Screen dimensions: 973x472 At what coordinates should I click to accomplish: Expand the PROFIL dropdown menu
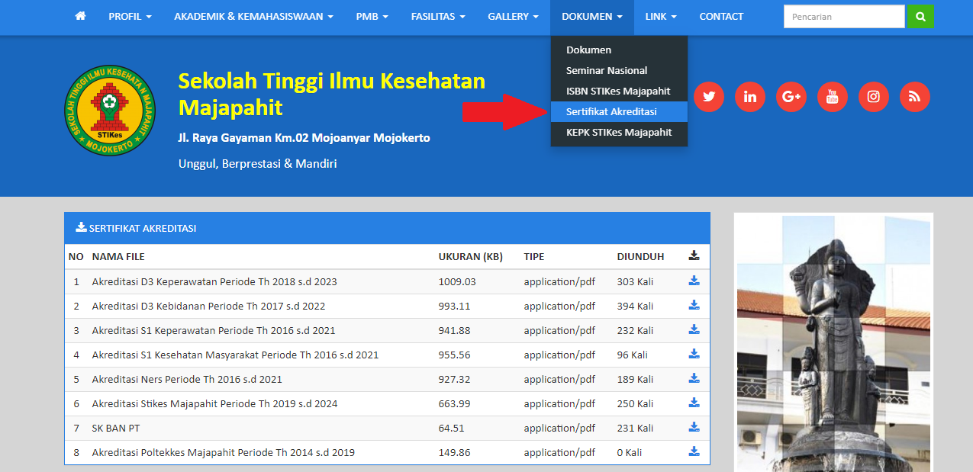[130, 16]
